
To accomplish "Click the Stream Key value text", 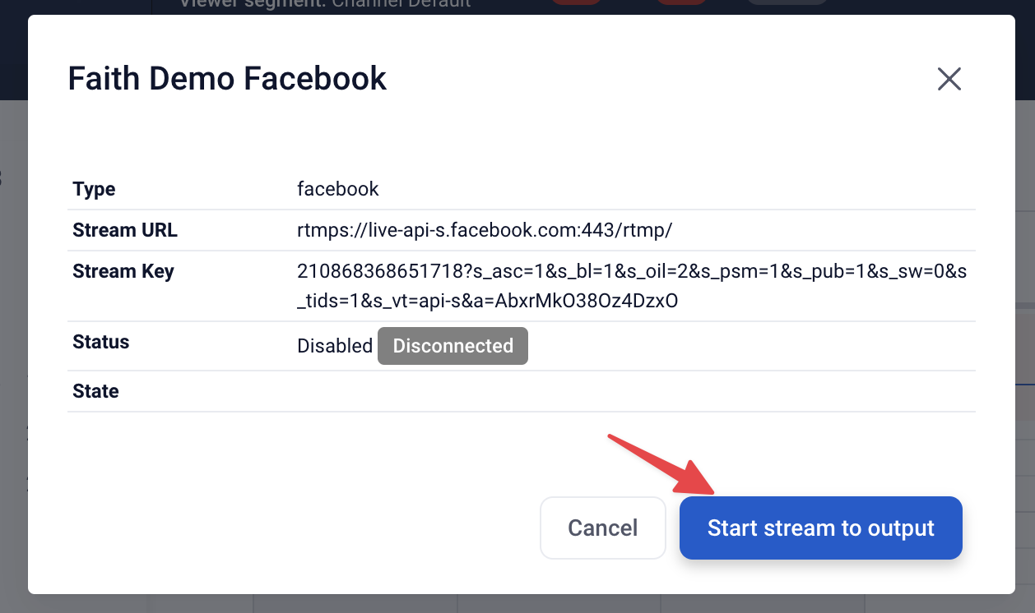I will tap(631, 286).
